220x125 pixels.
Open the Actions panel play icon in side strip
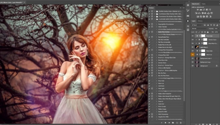(188, 21)
